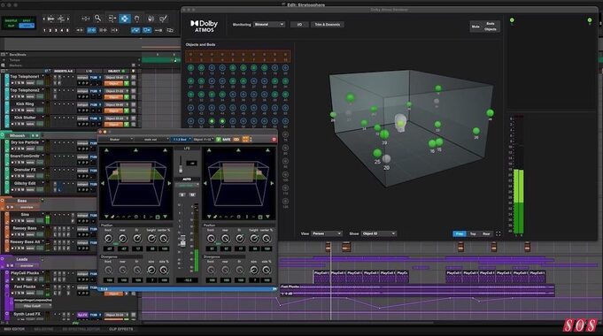Open the View Person dropdown
This screenshot has height=336, width=603.
pos(327,233)
